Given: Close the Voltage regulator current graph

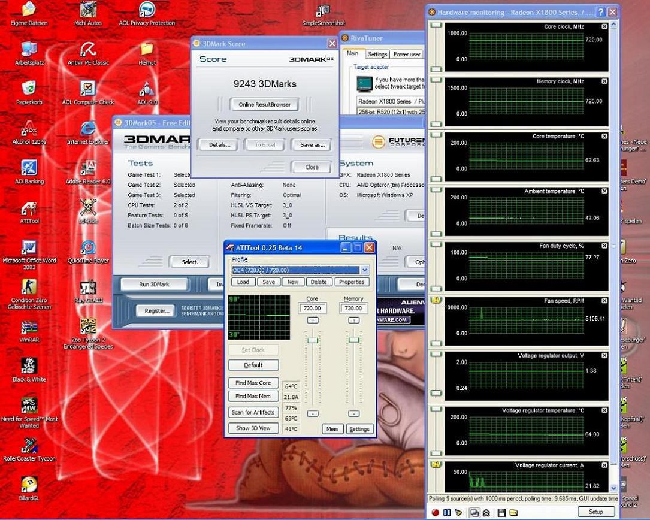Looking at the screenshot, I should pyautogui.click(x=604, y=465).
